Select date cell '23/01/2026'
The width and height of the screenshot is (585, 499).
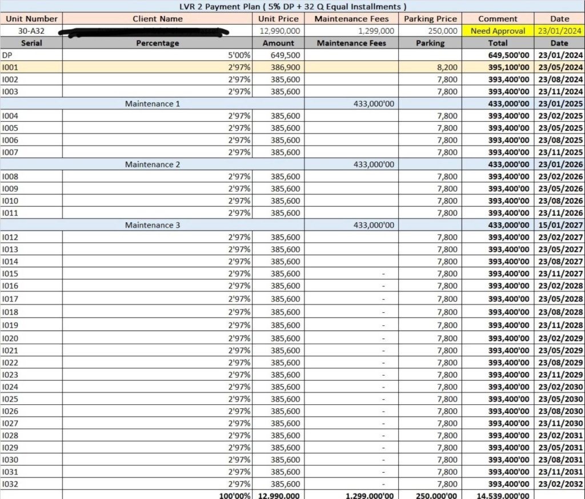tap(560, 164)
